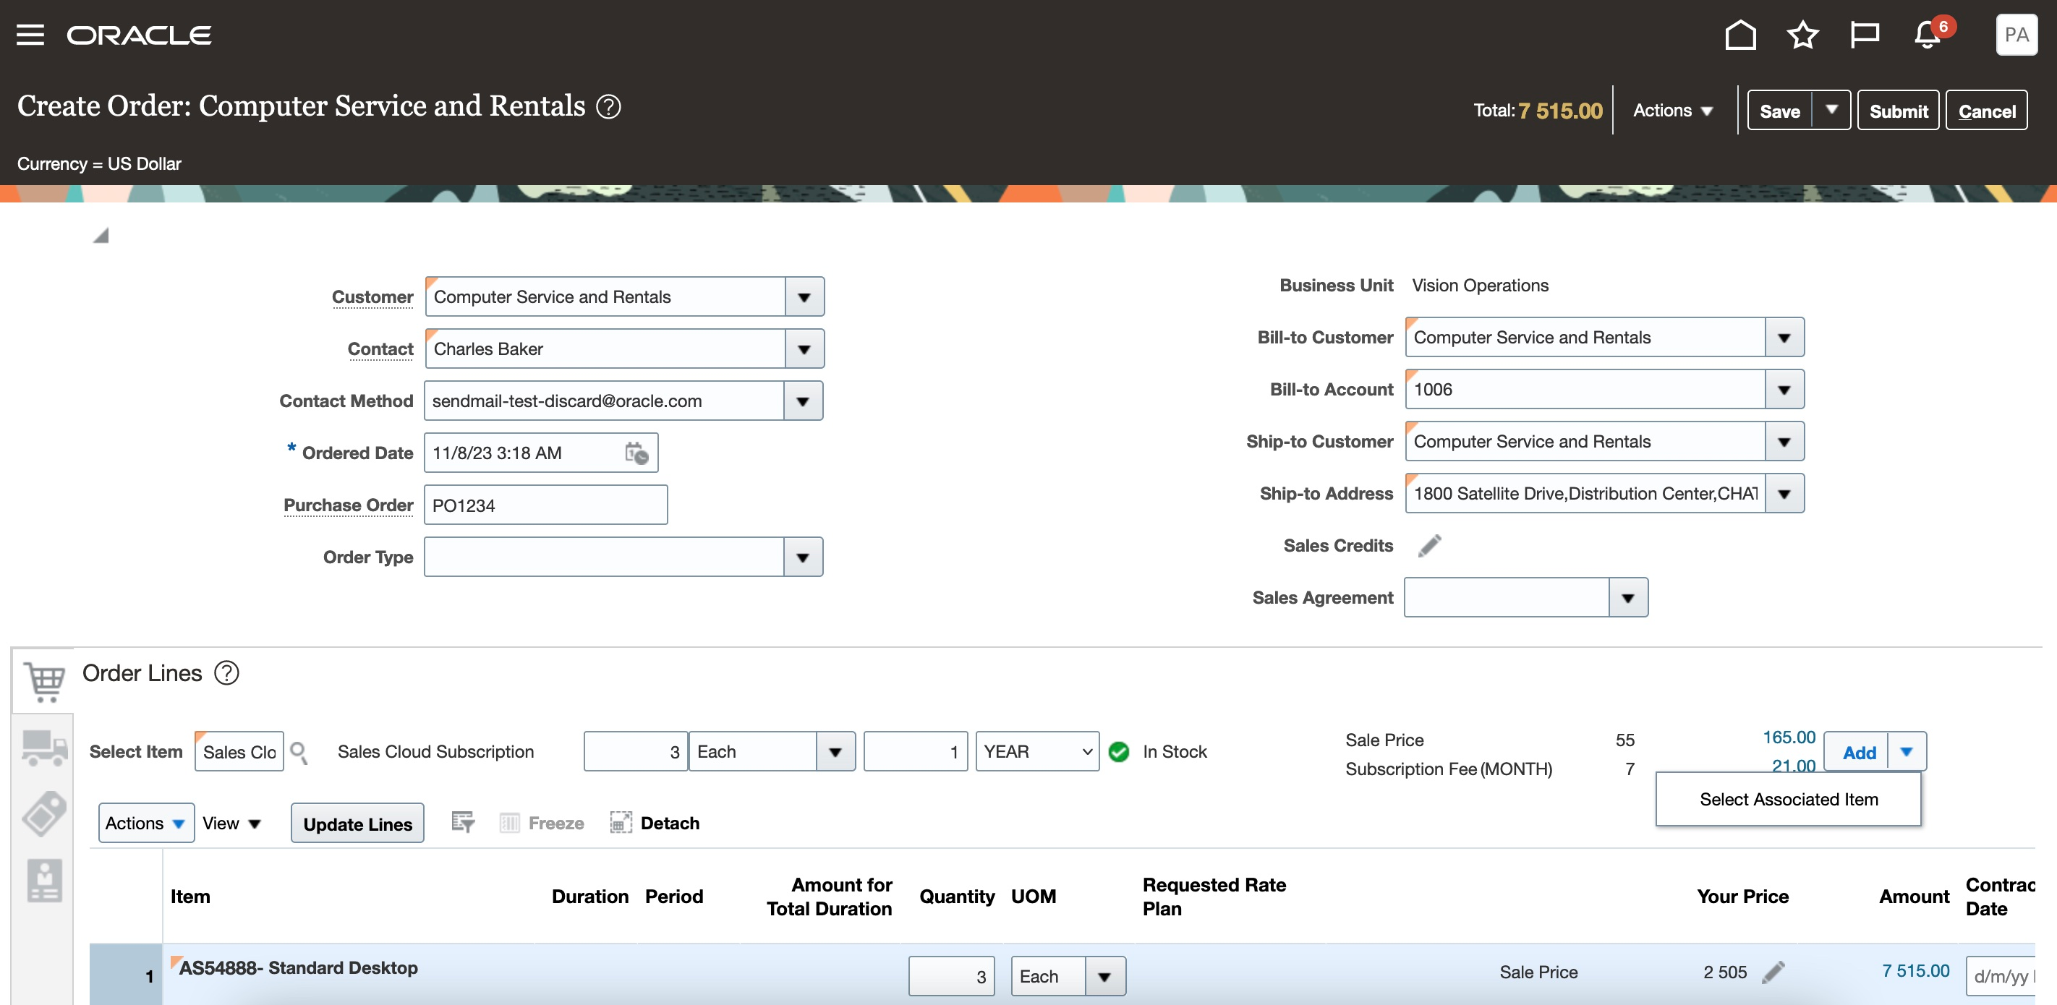This screenshot has height=1005, width=2057.
Task: Click 7 515.00 amount link on line 1
Action: 1915,971
